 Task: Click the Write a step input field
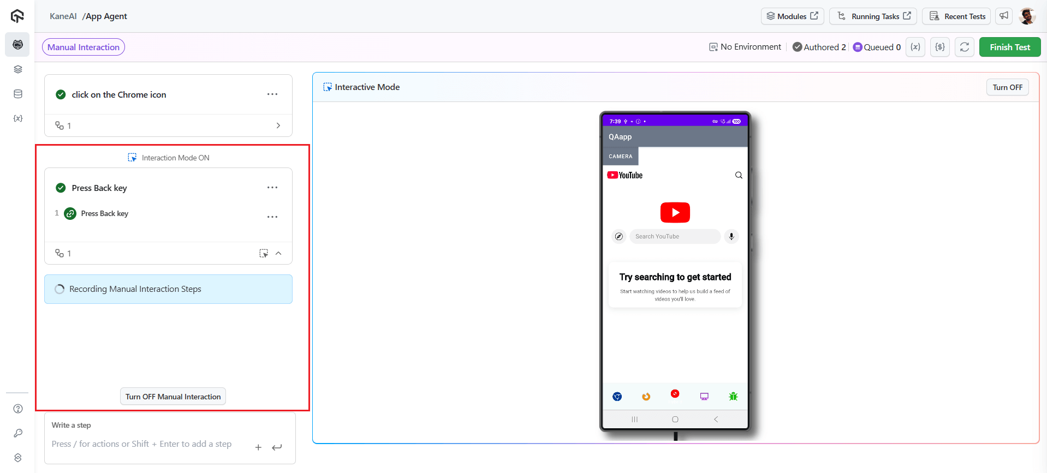click(147, 444)
